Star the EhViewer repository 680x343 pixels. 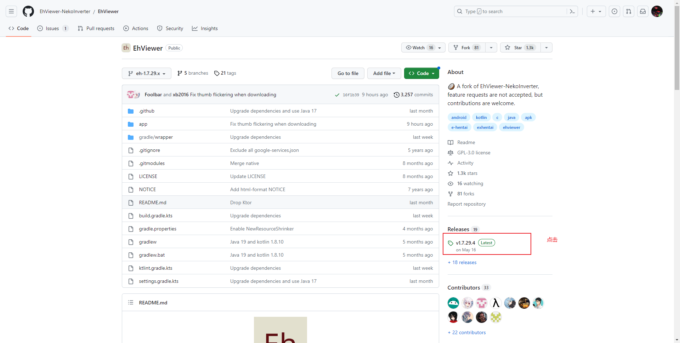(x=520, y=47)
